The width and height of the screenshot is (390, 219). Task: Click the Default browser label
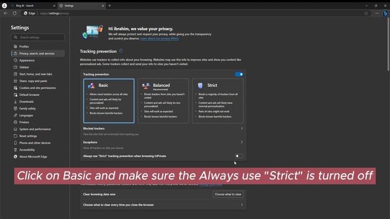click(29, 95)
